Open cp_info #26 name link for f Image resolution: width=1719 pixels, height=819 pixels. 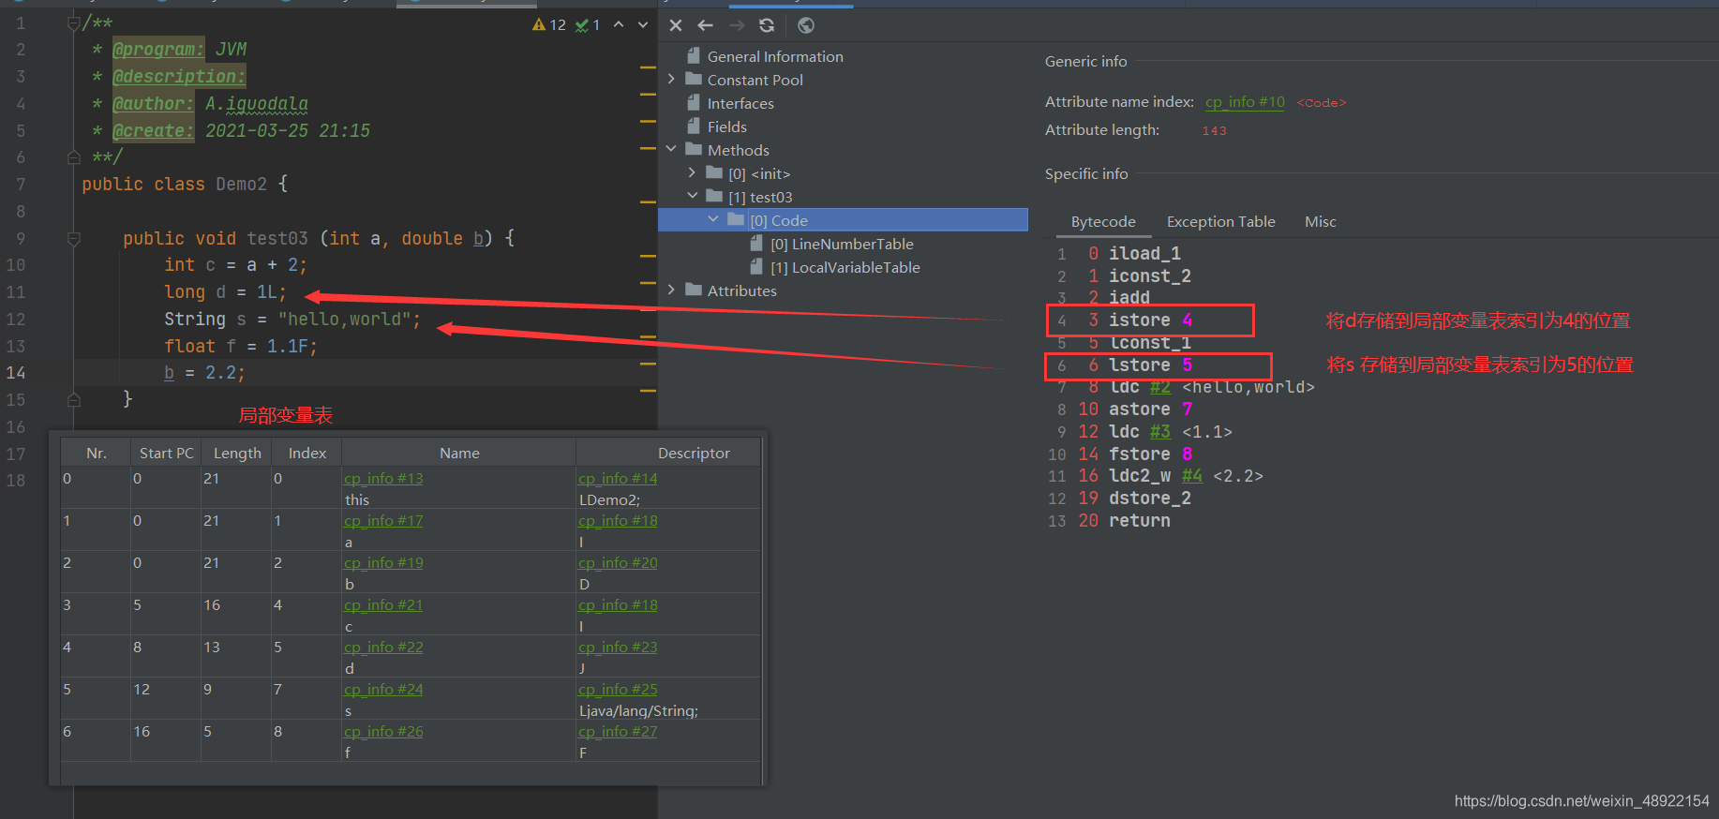pos(383,732)
